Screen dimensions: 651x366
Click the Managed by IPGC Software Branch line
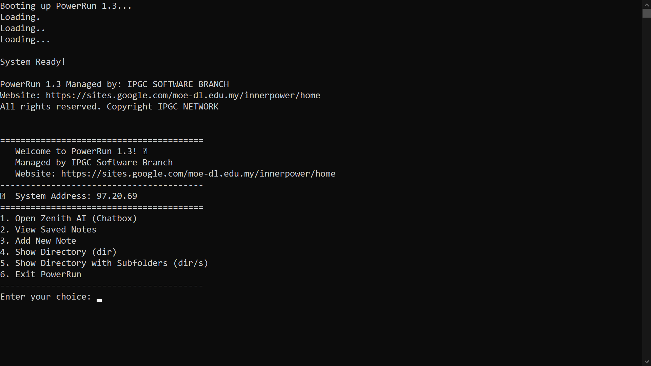tap(94, 163)
